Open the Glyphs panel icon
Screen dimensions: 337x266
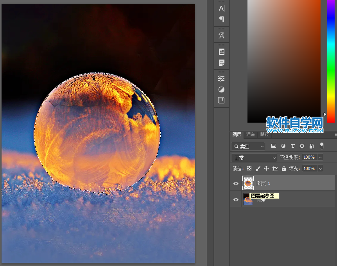point(222,36)
